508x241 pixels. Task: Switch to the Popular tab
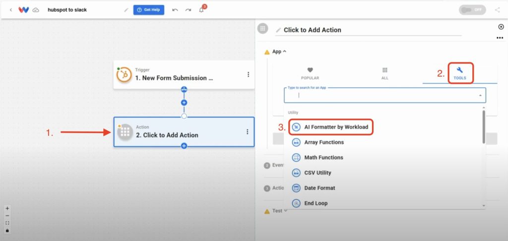[x=310, y=74]
